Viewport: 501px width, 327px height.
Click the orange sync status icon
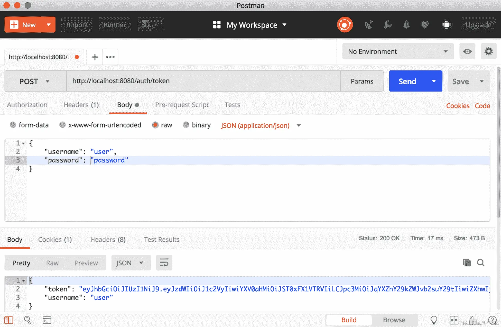[x=345, y=25]
